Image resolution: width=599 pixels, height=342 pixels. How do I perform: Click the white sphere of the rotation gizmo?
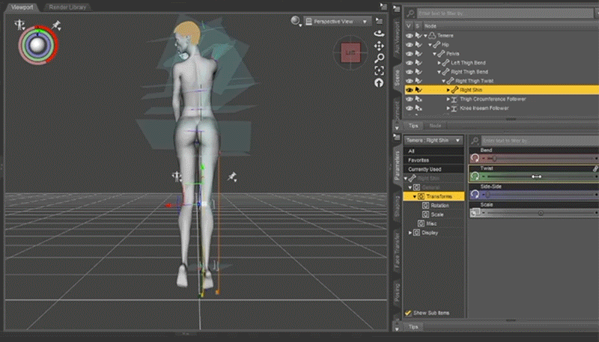point(37,46)
